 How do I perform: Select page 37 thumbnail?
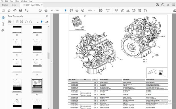(17, 66)
